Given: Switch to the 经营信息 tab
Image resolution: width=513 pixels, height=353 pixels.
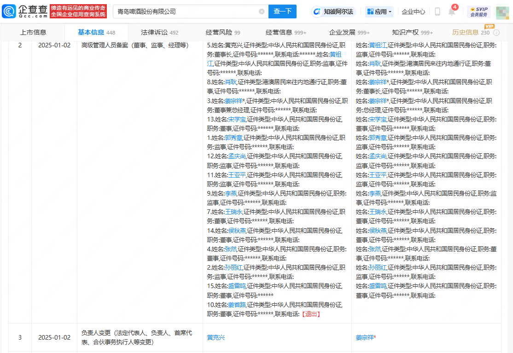Looking at the screenshot, I should (x=286, y=32).
